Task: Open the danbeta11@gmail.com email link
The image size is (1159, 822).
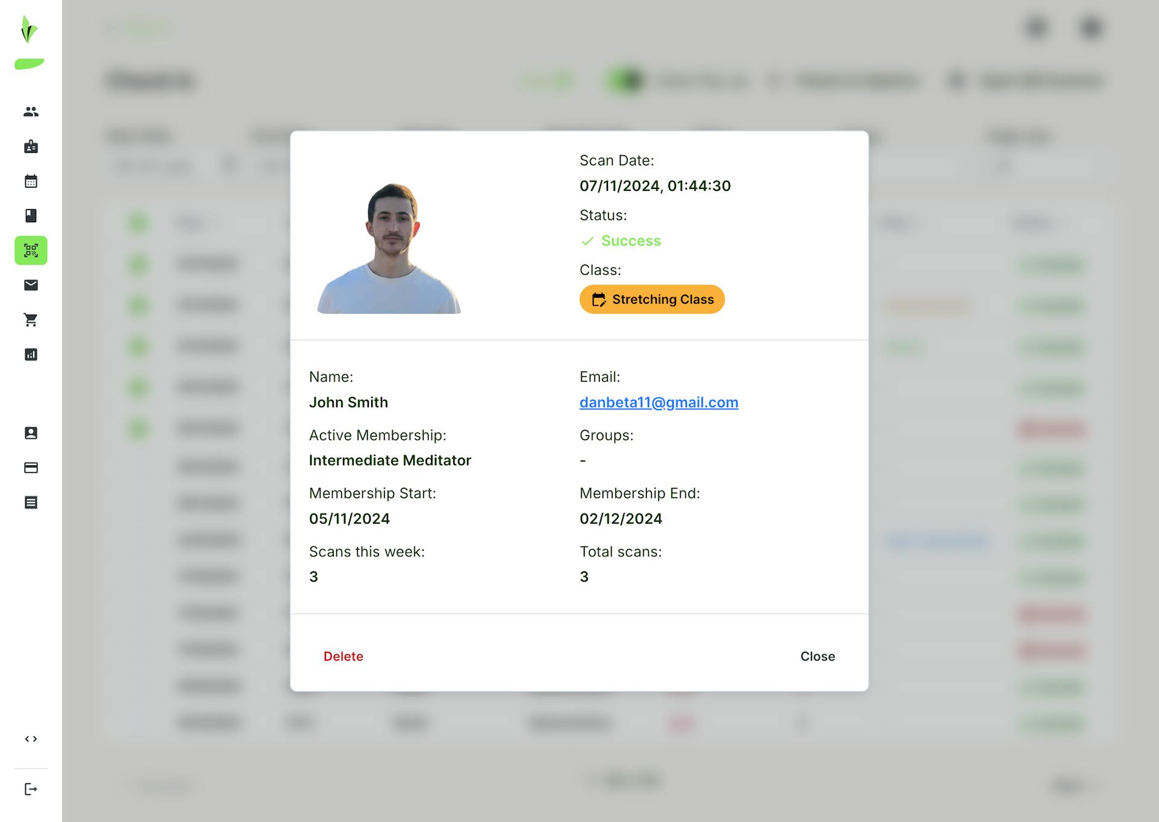Action: click(659, 402)
